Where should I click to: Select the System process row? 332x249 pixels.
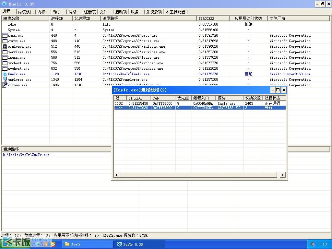[x=166, y=30]
